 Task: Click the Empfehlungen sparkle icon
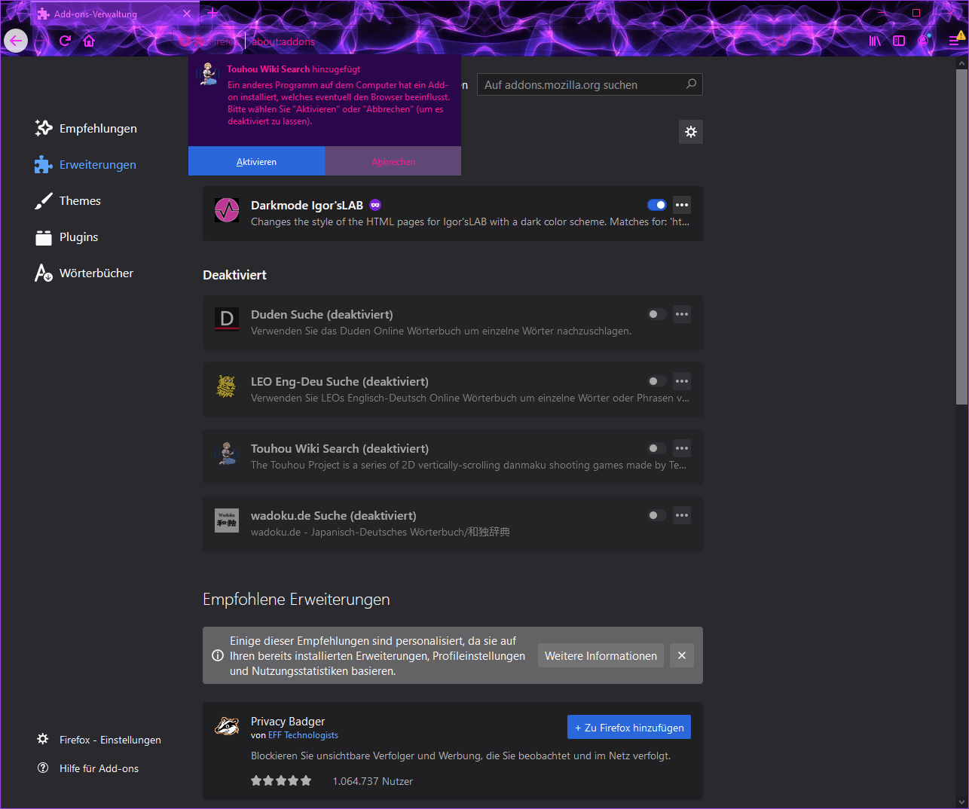(x=44, y=128)
